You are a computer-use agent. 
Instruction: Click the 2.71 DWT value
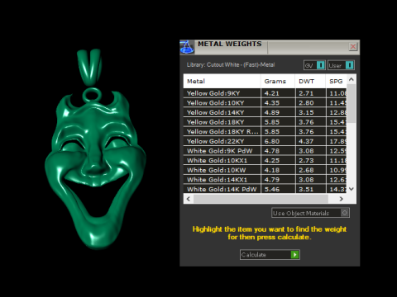coord(306,93)
